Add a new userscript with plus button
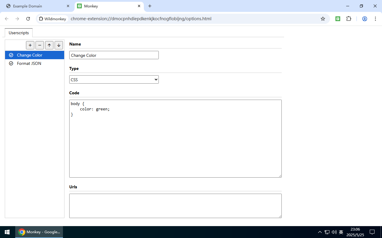Image resolution: width=382 pixels, height=238 pixels. [30, 45]
